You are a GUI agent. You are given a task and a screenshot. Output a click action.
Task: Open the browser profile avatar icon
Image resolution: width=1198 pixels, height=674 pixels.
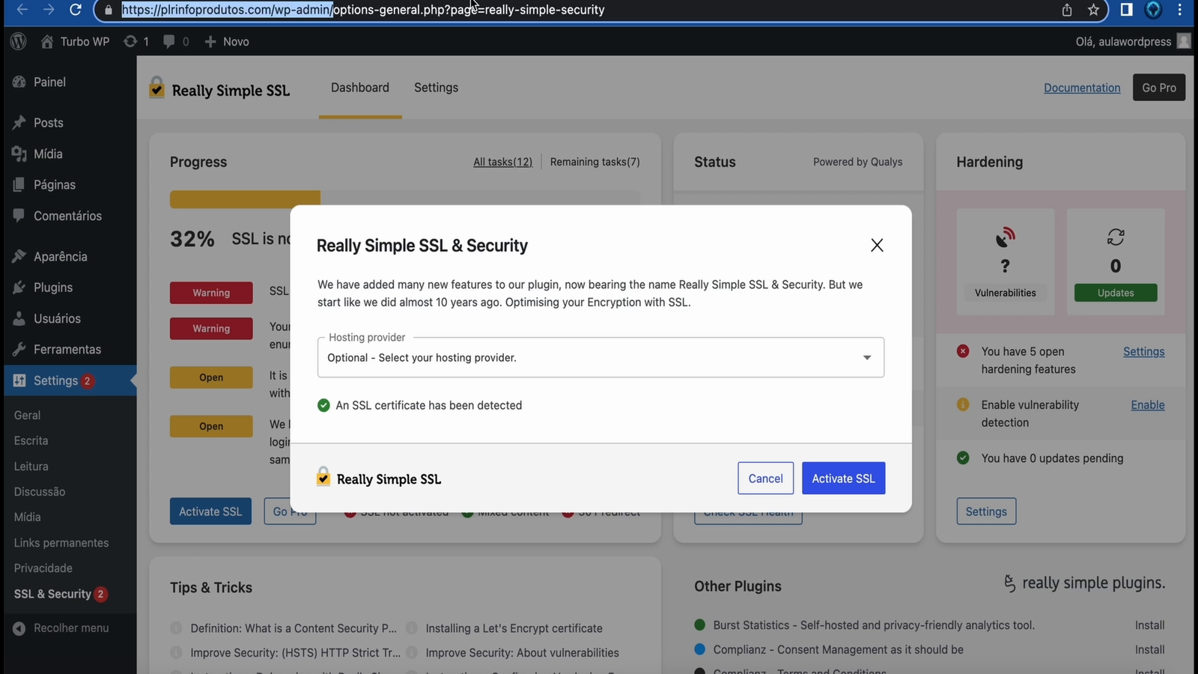coord(1153,10)
